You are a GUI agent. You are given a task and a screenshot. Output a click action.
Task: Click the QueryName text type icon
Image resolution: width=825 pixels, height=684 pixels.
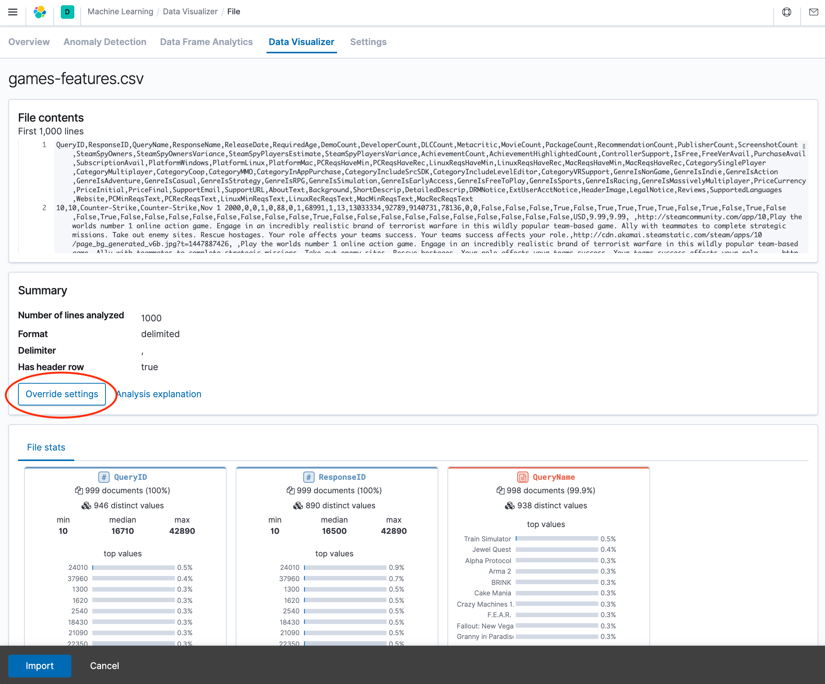tap(522, 477)
